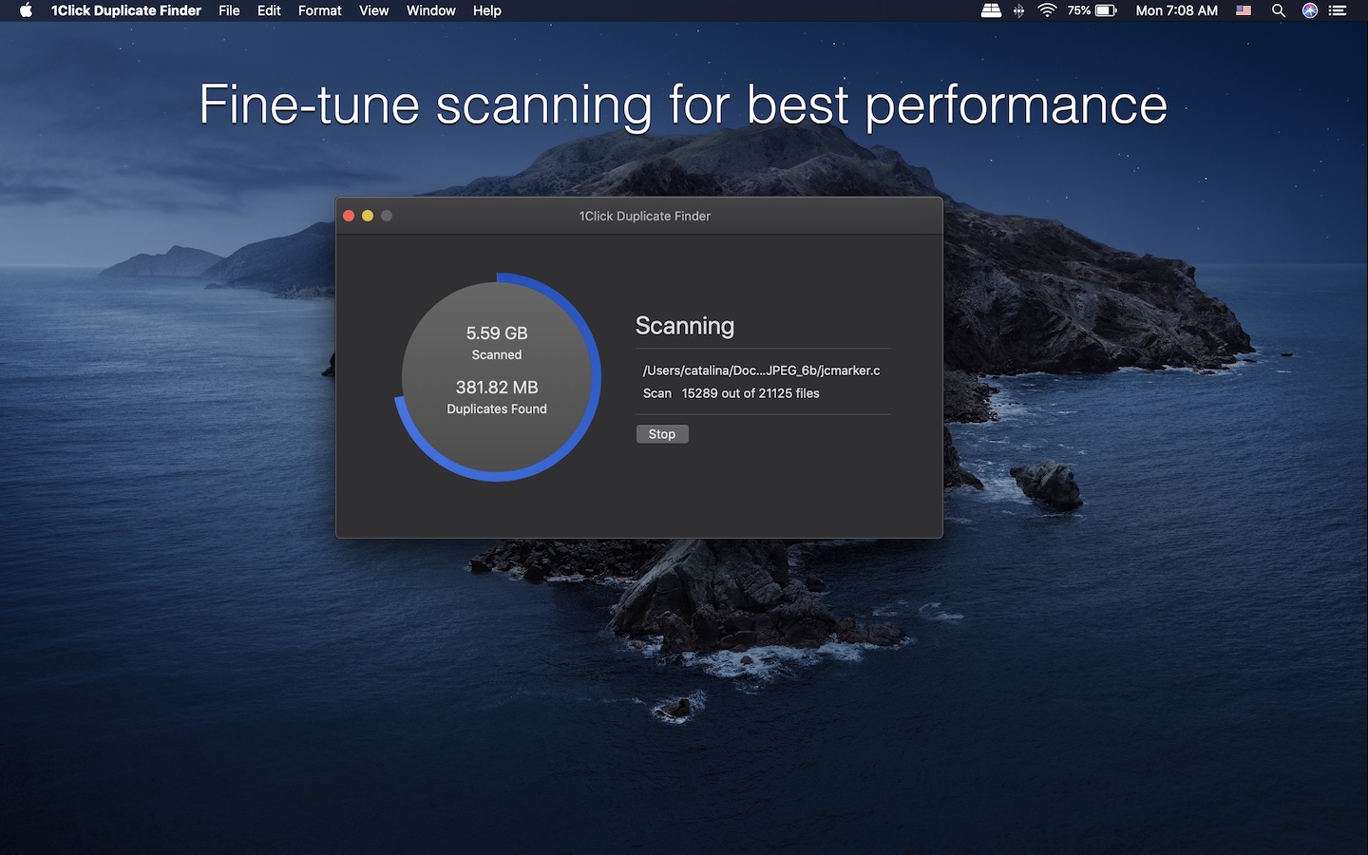The width and height of the screenshot is (1368, 855).
Task: Open Spotlight search magnifier
Action: click(x=1279, y=10)
